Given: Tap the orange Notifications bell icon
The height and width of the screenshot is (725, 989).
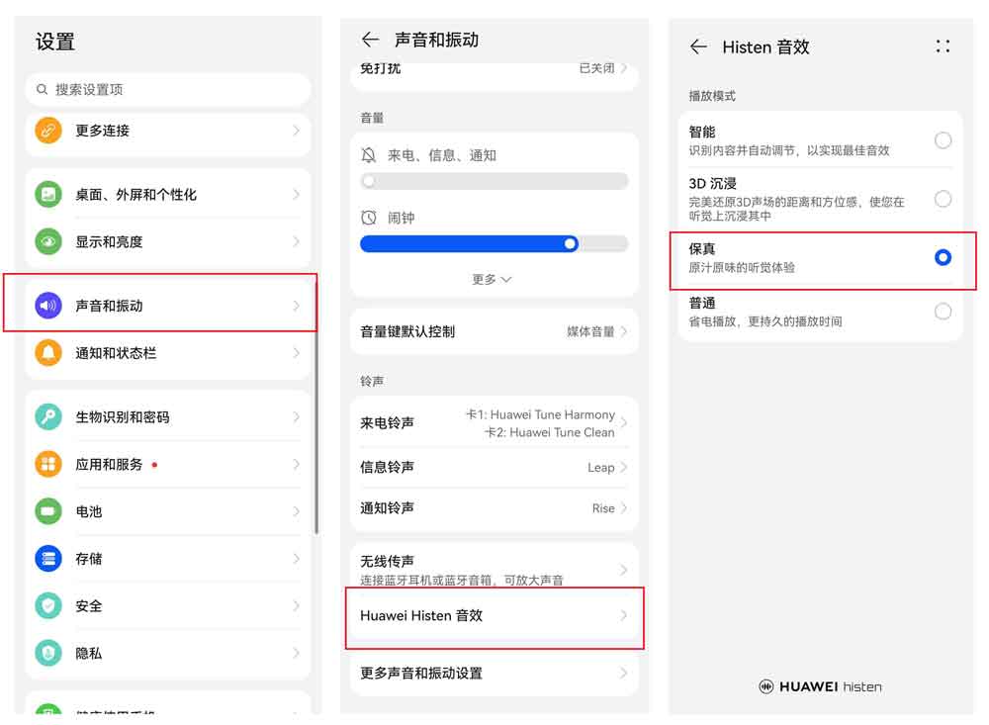Looking at the screenshot, I should [48, 353].
